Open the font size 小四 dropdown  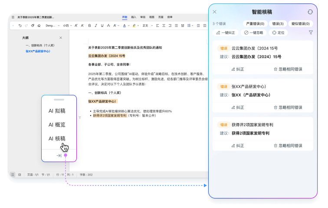coord(67,26)
